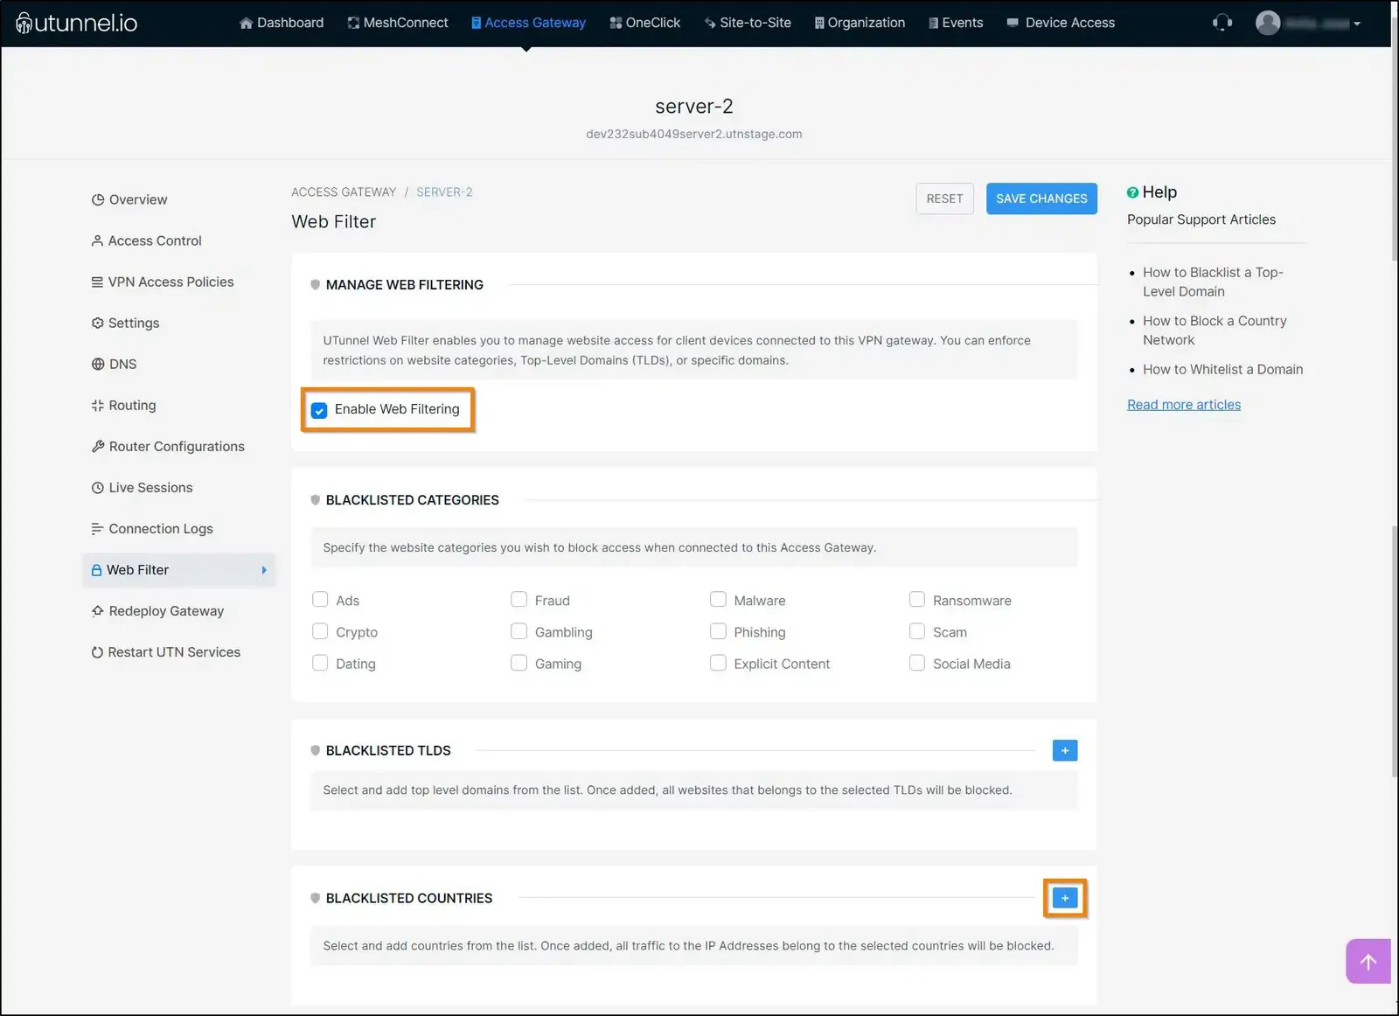
Task: Go to Dashboard in top navigation
Action: click(282, 23)
